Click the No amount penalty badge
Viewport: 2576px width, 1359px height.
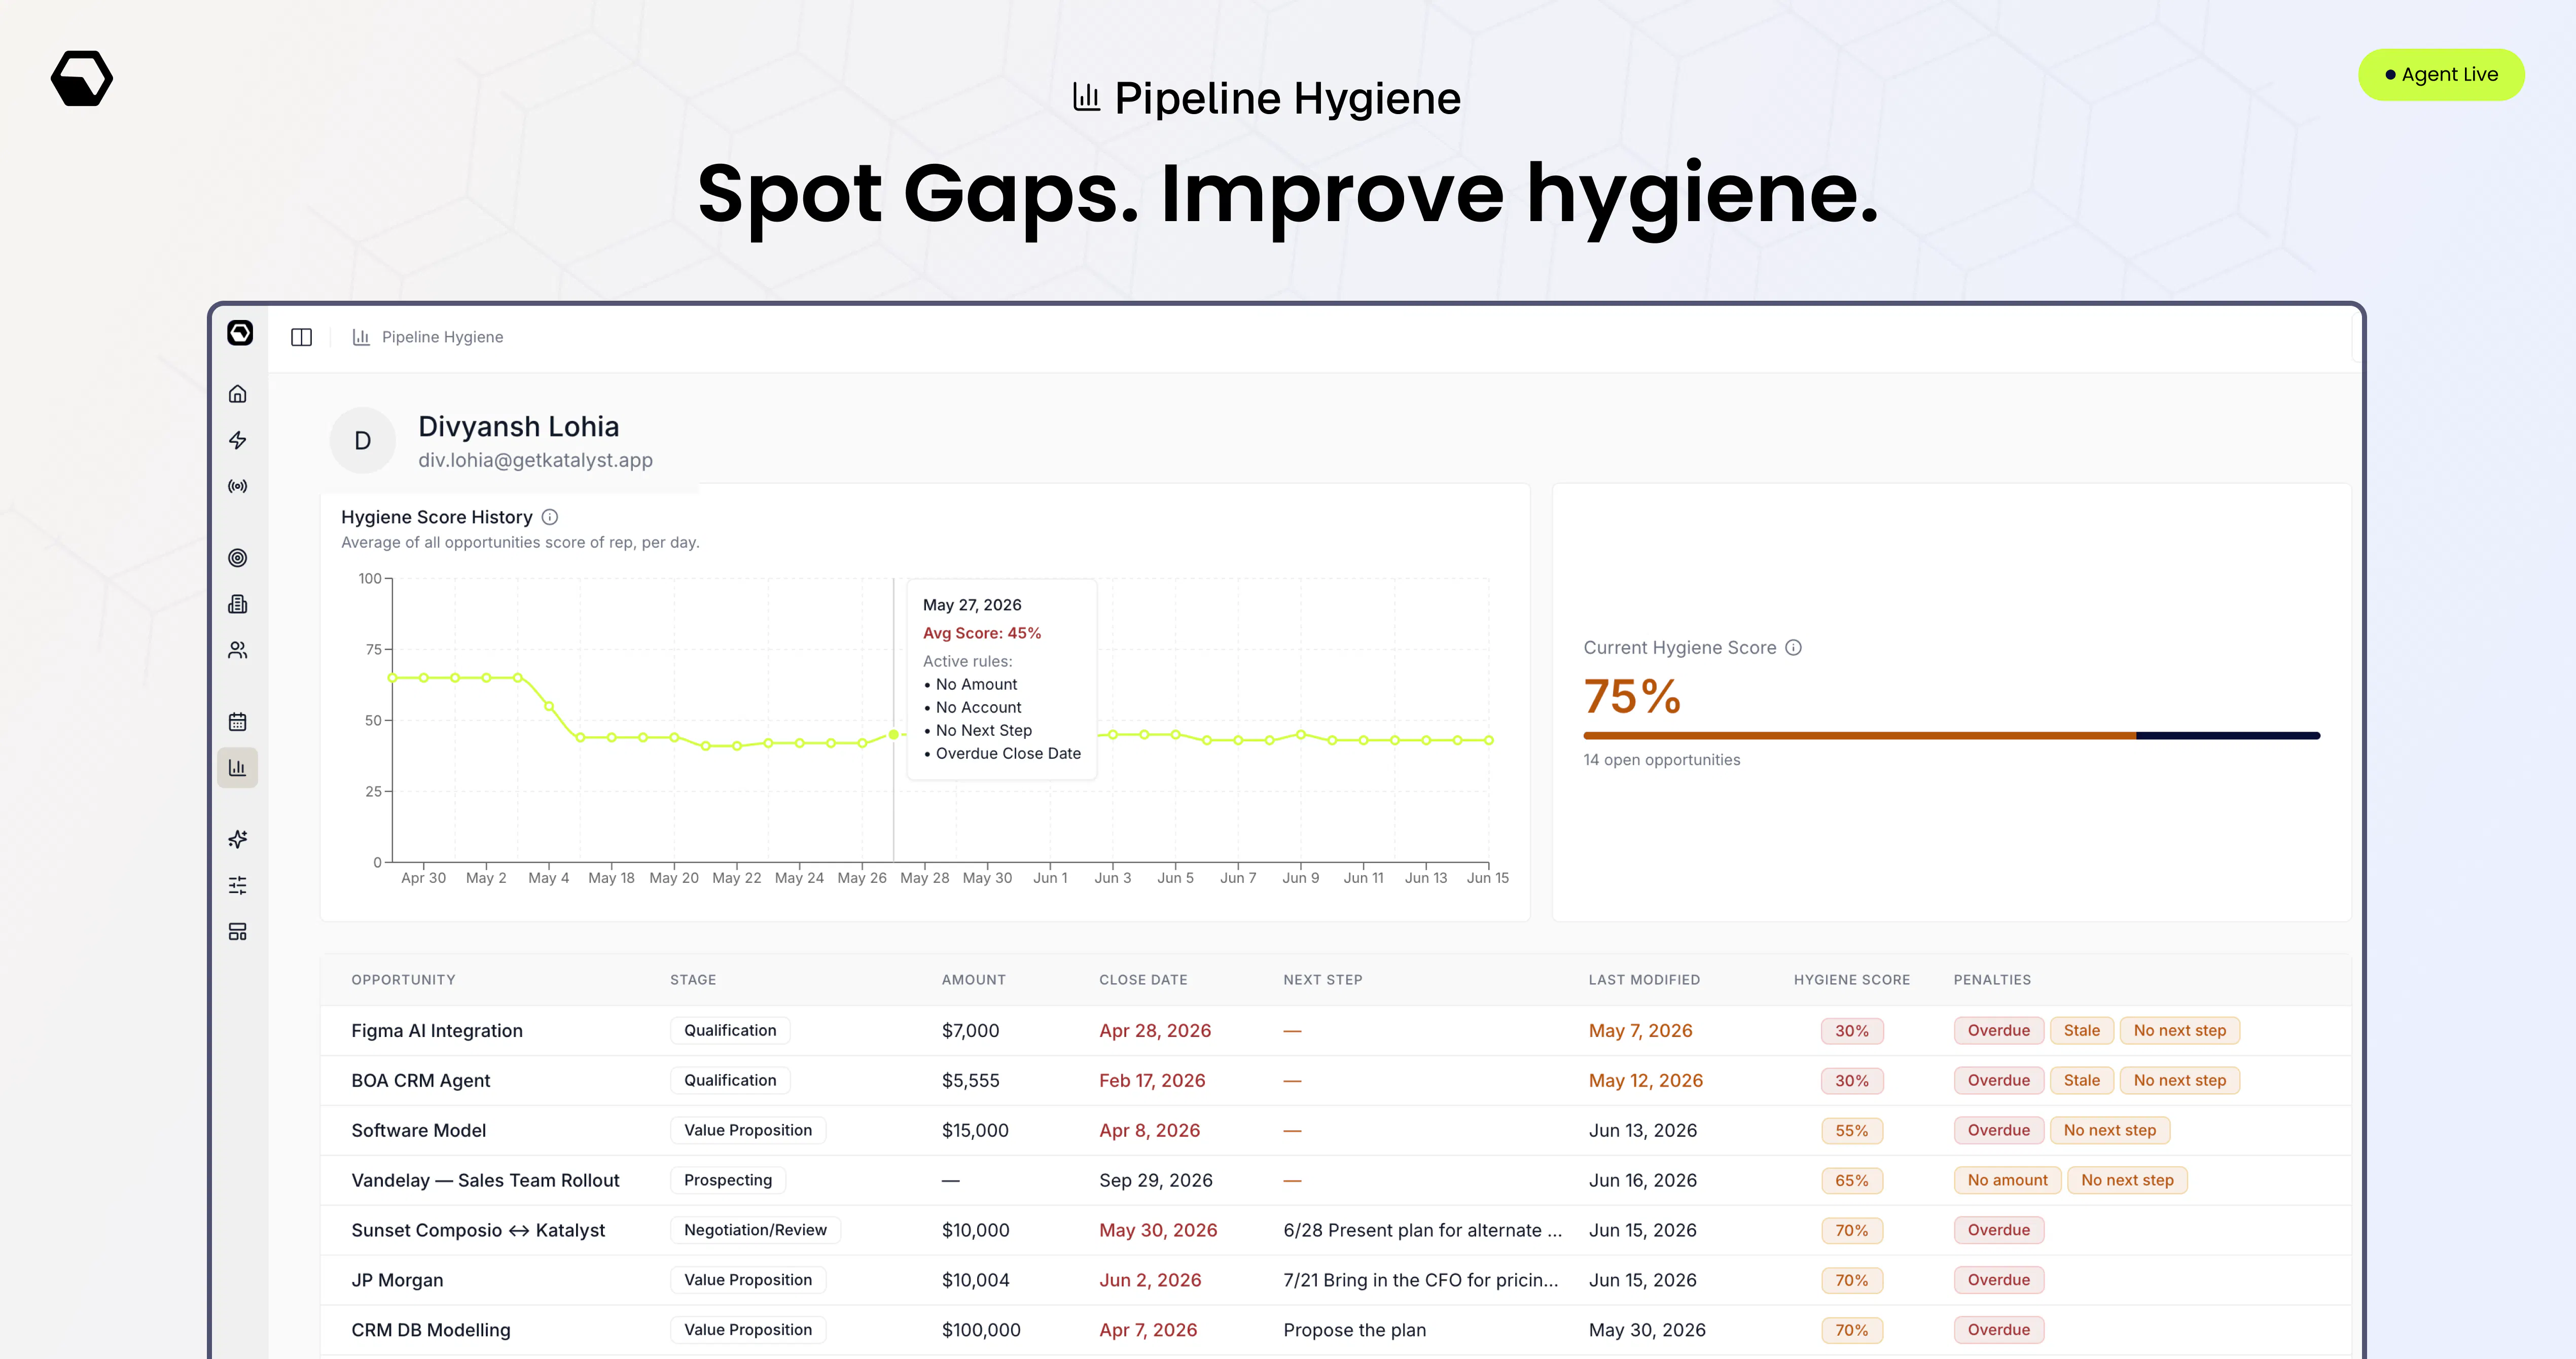tap(2007, 1181)
